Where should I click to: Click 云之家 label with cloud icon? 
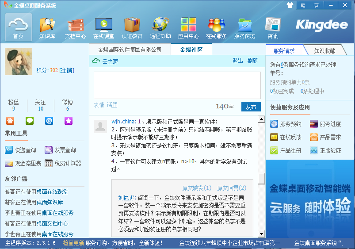pyautogui.click(x=105, y=61)
